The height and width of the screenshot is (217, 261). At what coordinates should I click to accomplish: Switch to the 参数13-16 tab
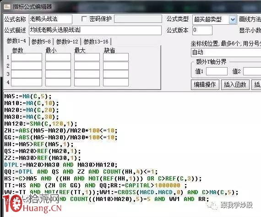click(x=96, y=42)
